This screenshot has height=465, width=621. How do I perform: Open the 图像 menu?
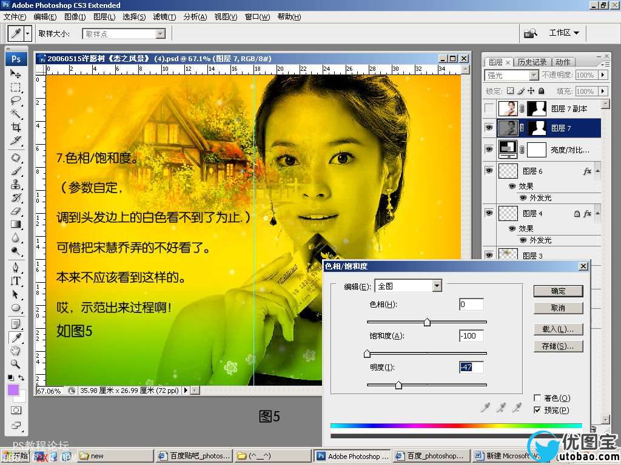75,17
